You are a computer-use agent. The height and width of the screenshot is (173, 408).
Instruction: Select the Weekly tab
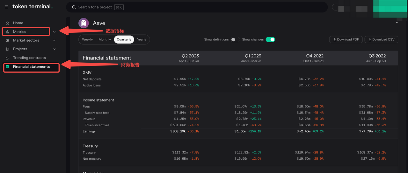coord(87,39)
